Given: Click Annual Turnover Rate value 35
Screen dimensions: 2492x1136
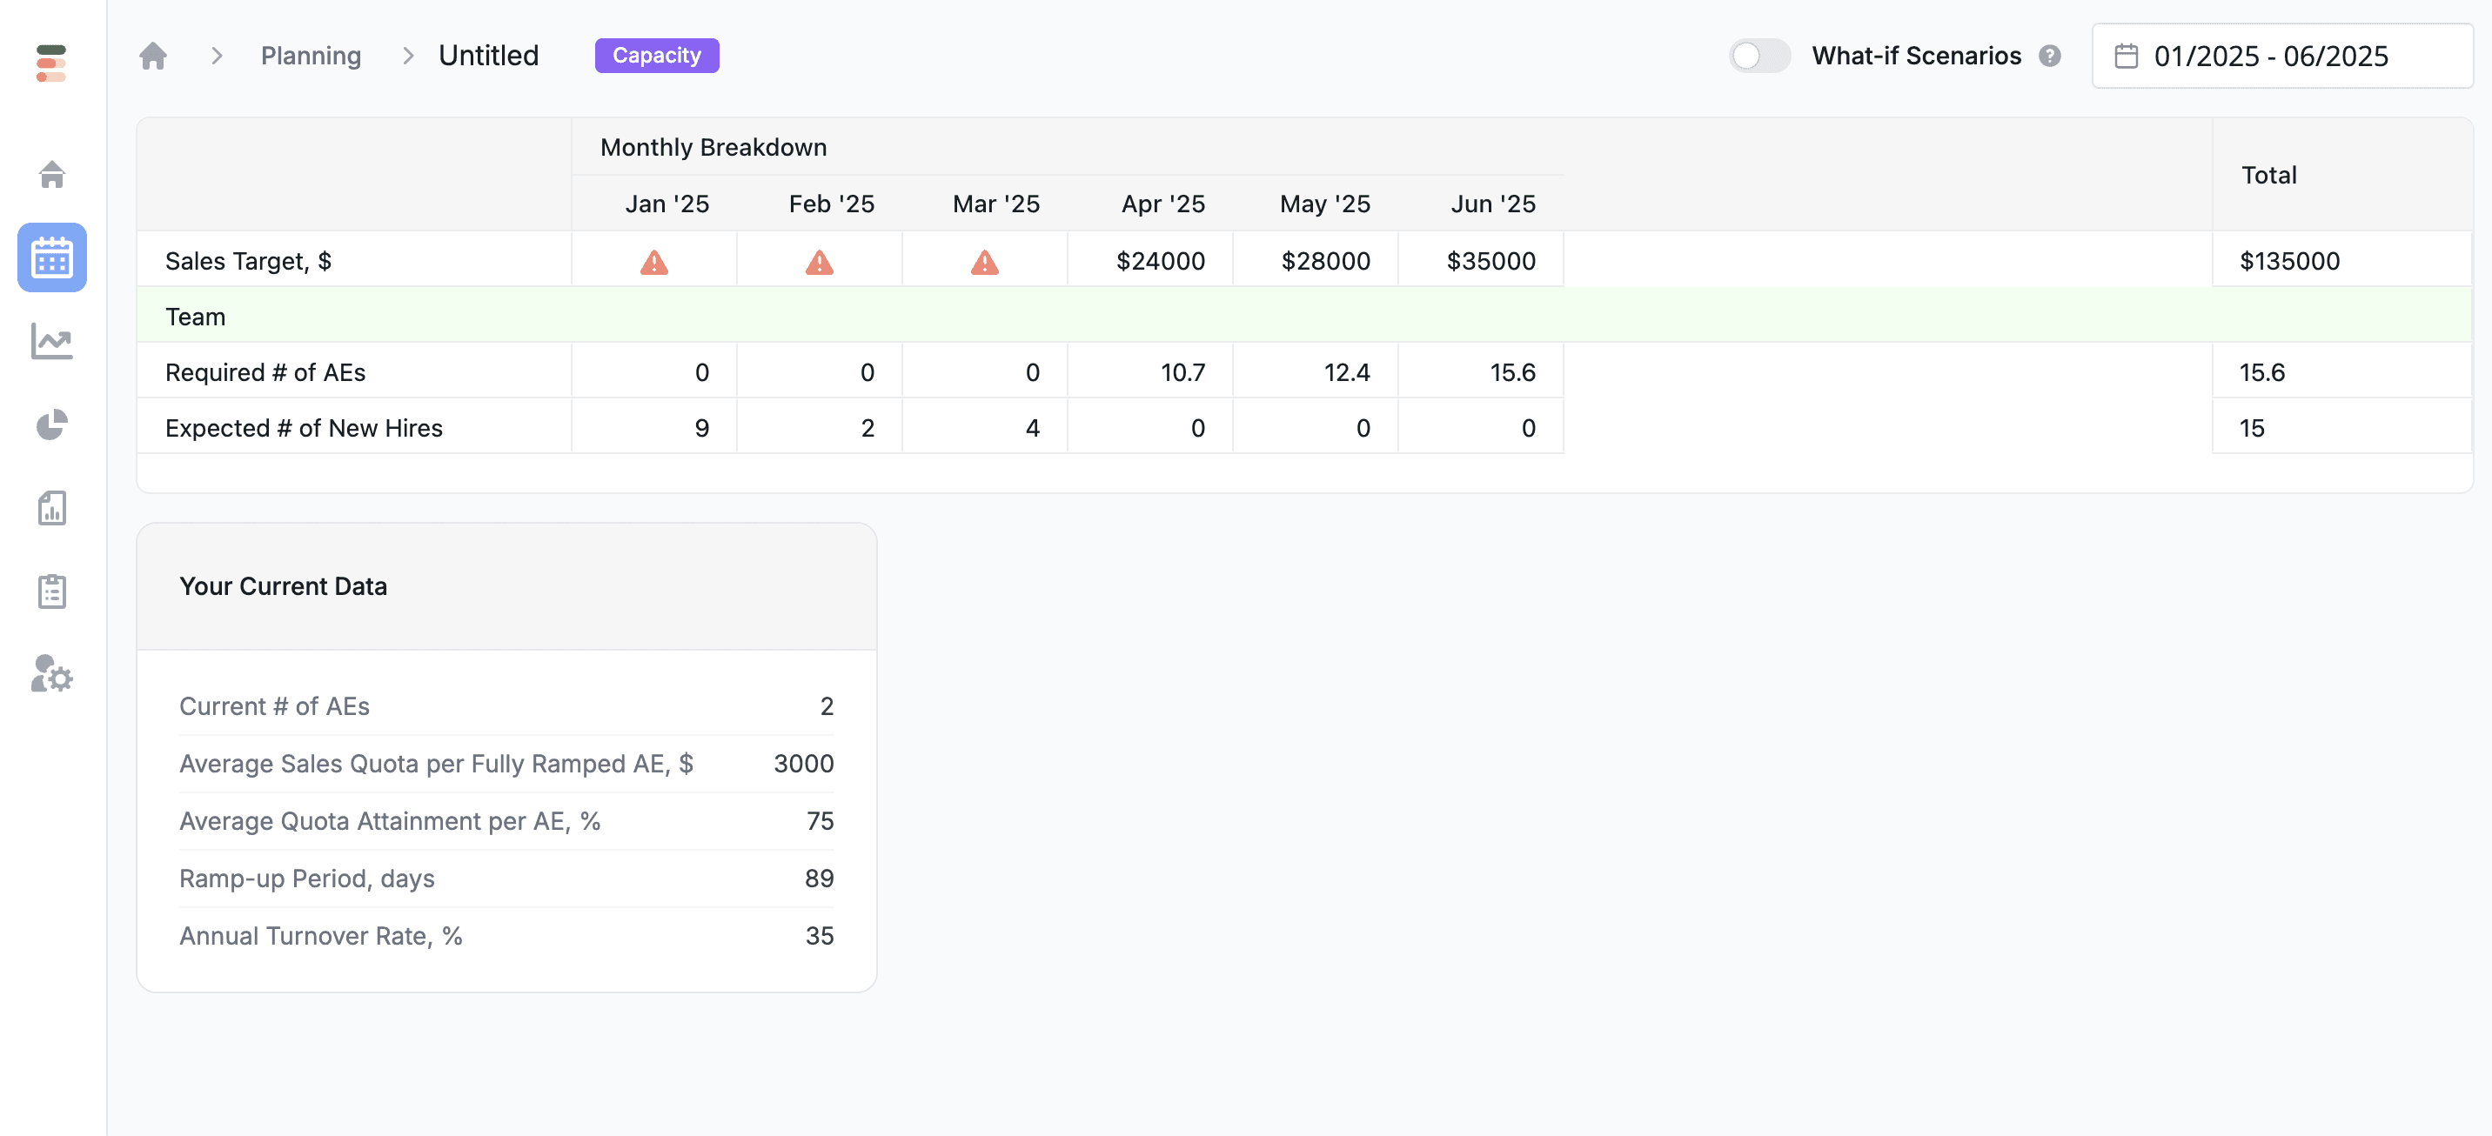Looking at the screenshot, I should pyautogui.click(x=820, y=936).
